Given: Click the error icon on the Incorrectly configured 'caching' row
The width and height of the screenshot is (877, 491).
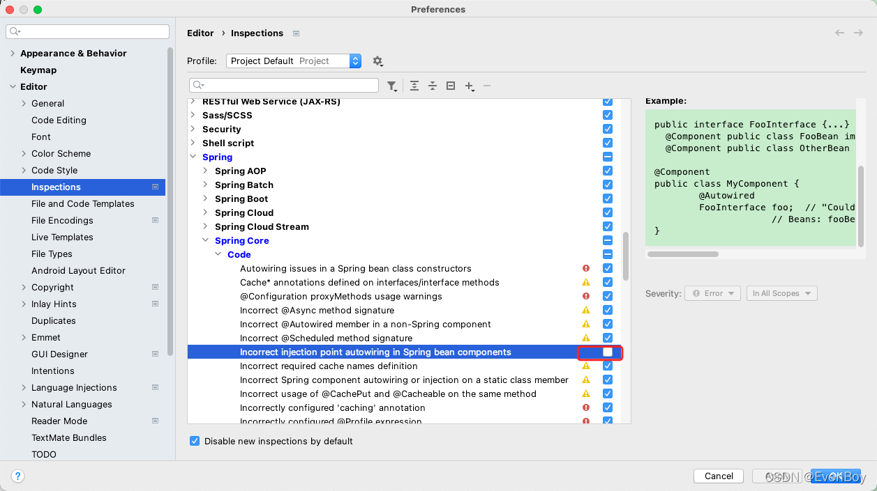Looking at the screenshot, I should pos(586,407).
